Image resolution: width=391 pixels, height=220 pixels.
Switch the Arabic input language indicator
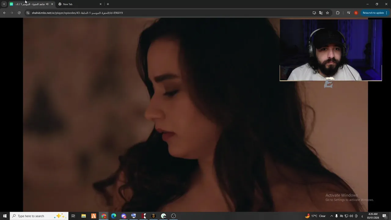click(x=362, y=216)
